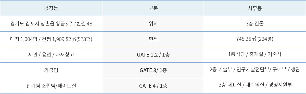The image size is (306, 94).
Task: Click the 위치 row label
Action: coord(153,24)
